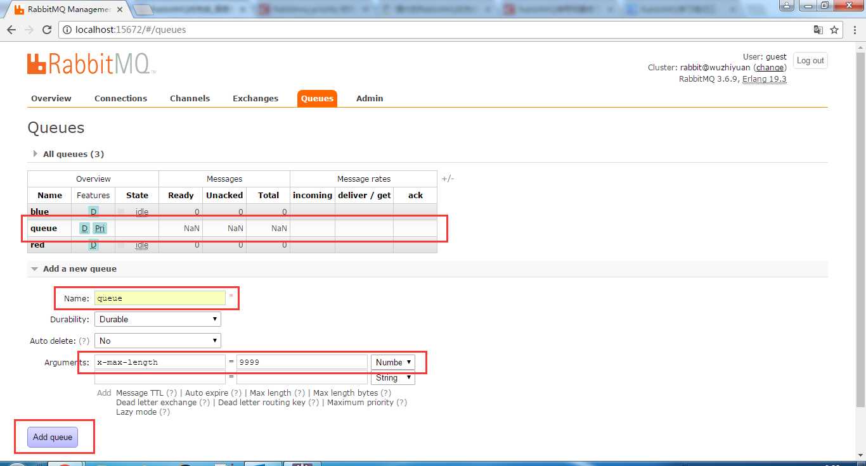Add the Max length bytes argument shortcut

pyautogui.click(x=346, y=393)
